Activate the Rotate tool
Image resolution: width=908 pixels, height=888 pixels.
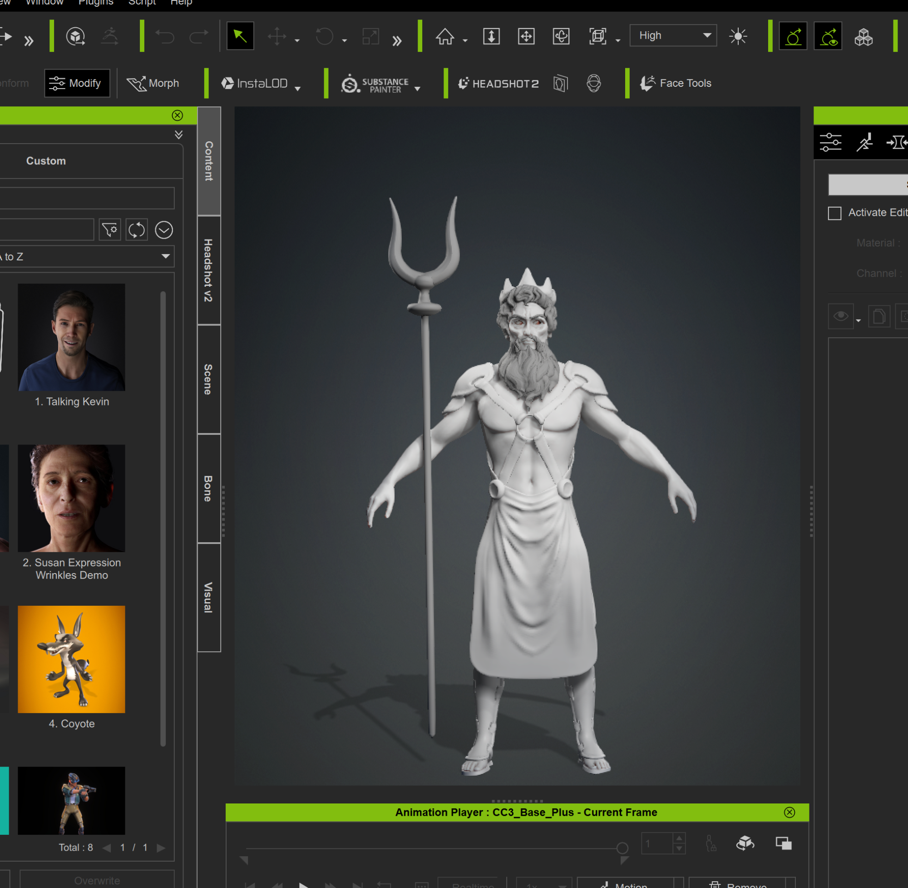point(325,36)
